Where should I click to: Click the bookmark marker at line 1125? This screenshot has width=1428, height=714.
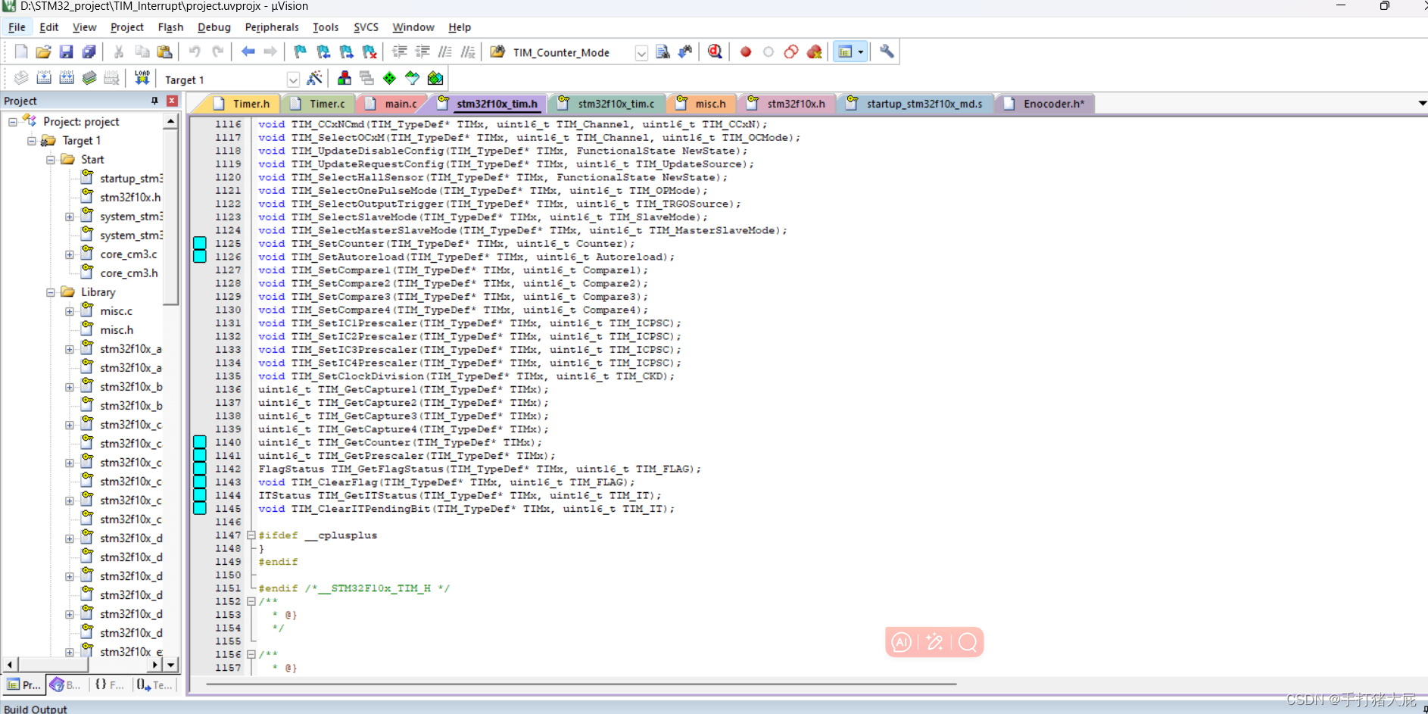200,243
